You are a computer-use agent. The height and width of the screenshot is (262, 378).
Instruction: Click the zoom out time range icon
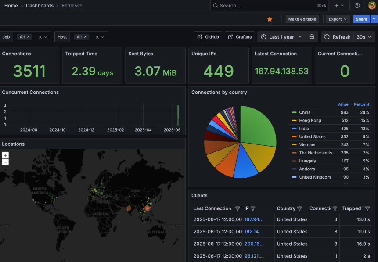coord(312,37)
